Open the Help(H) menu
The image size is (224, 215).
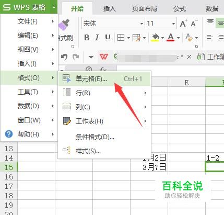[29, 134]
